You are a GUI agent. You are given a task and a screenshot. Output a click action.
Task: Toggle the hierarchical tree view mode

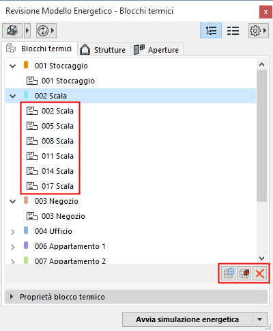pyautogui.click(x=211, y=30)
